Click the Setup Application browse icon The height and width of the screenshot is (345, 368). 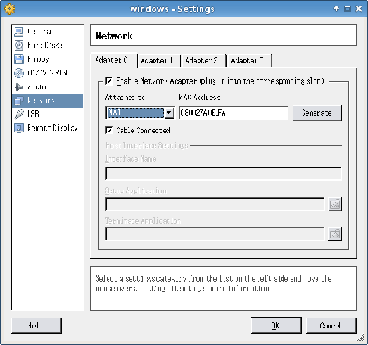[335, 204]
